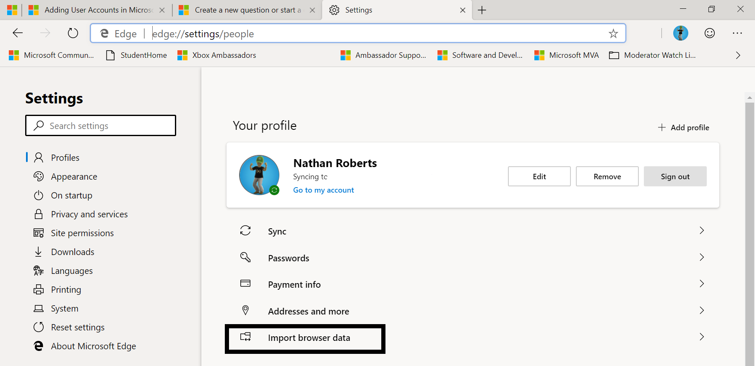This screenshot has width=755, height=366.
Task: Expand the Import browser data chevron
Action: [x=702, y=337]
